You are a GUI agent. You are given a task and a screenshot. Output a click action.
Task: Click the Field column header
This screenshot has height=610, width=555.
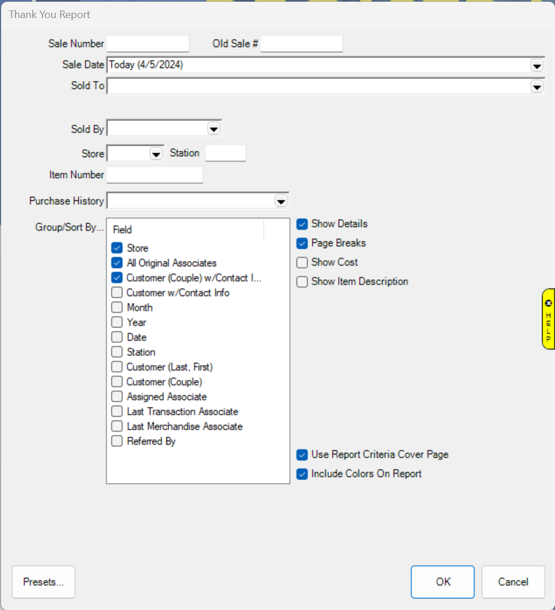185,230
